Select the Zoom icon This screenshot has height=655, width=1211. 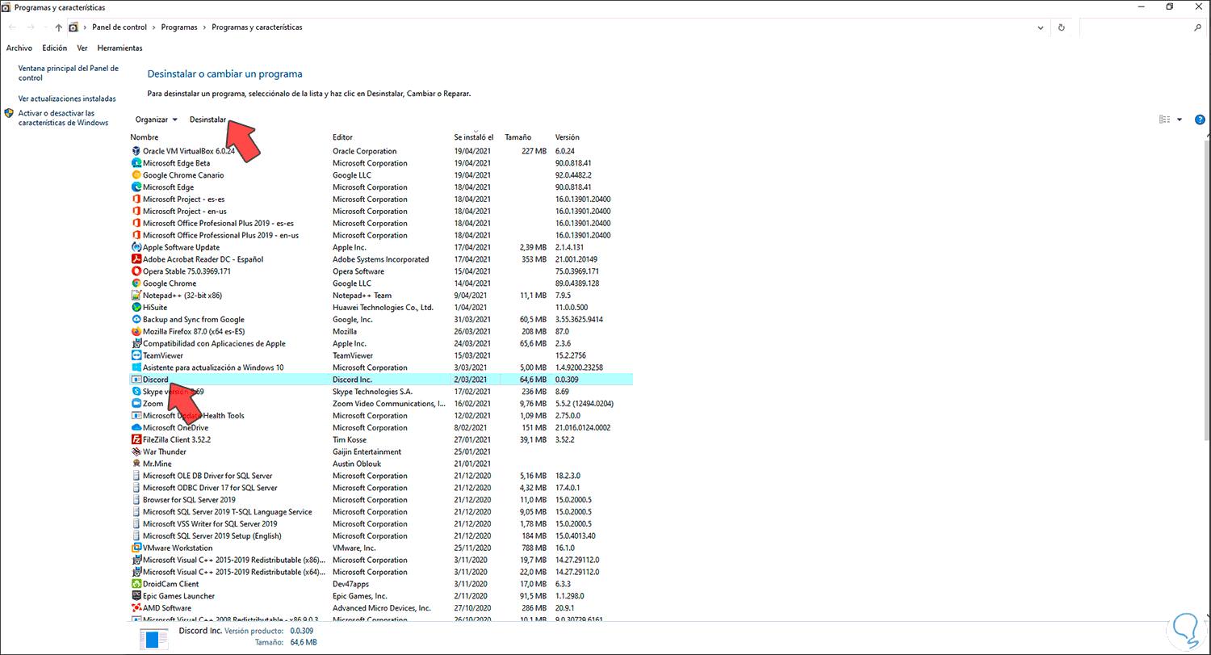coord(136,404)
